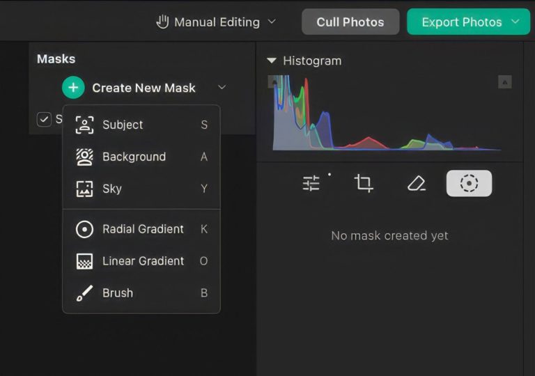The image size is (535, 376).
Task: Select the Eraser tool
Action: click(417, 183)
